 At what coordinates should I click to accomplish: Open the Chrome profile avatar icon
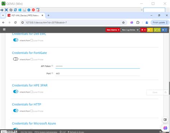click(147, 23)
